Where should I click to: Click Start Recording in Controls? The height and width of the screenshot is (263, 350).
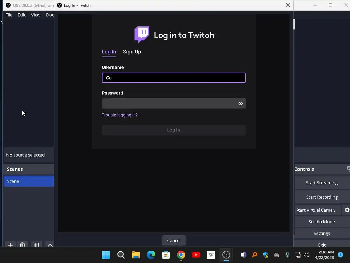click(x=322, y=197)
